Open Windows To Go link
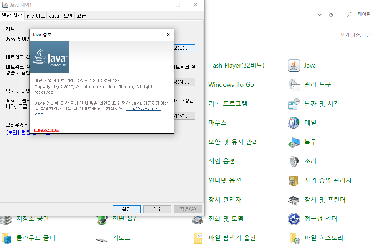 tap(231, 84)
